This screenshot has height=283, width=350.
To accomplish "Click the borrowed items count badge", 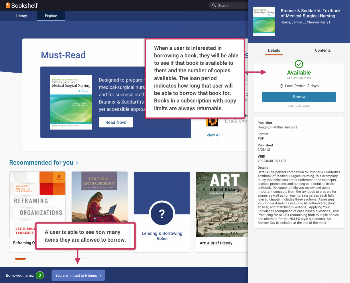I will coord(40,275).
